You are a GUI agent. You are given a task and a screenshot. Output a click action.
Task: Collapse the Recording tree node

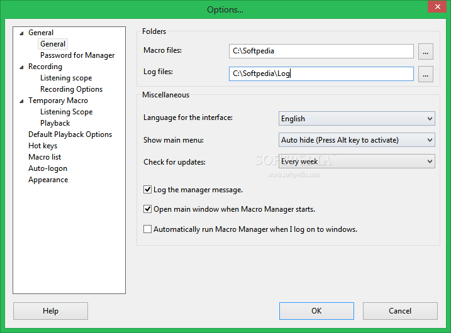[21, 67]
